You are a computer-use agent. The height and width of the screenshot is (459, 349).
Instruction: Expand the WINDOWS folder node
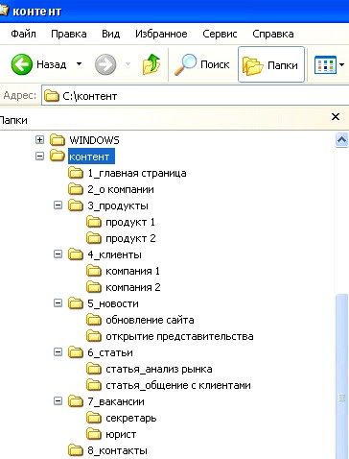(39, 139)
